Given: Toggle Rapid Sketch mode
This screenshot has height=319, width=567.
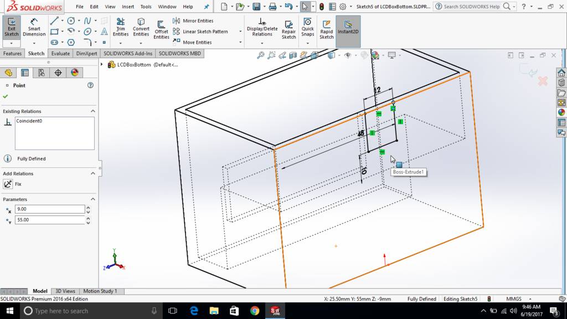Looking at the screenshot, I should pos(327,29).
